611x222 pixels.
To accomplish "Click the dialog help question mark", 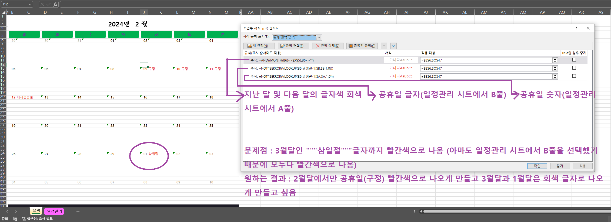I will (x=576, y=28).
